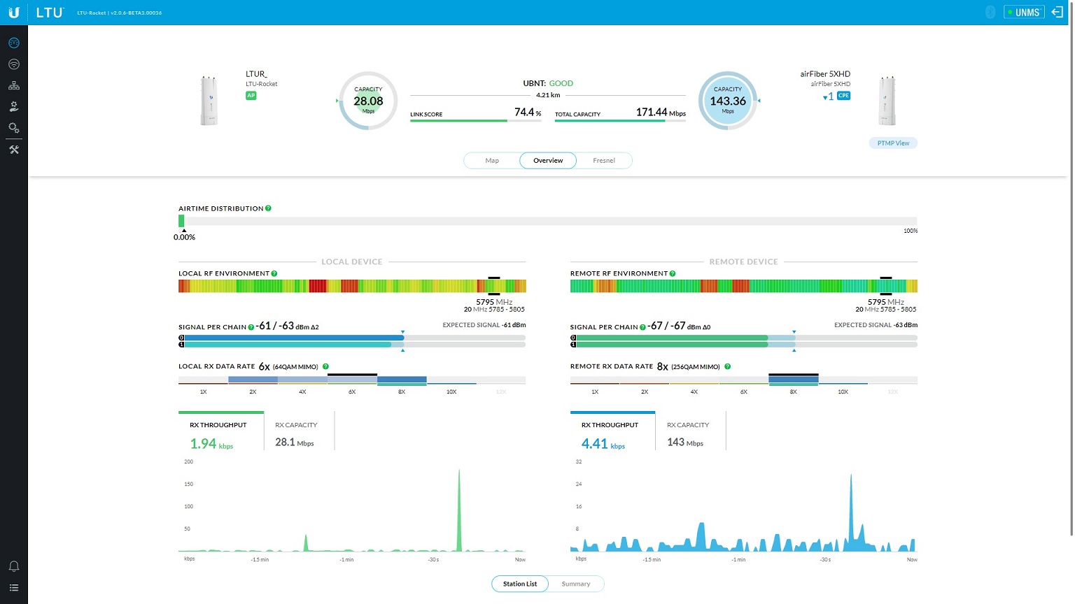Click the local capacity 28.08 Mbps gauge

[x=368, y=101]
